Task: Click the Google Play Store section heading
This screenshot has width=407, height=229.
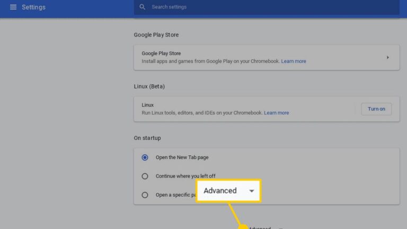Action: pos(156,35)
